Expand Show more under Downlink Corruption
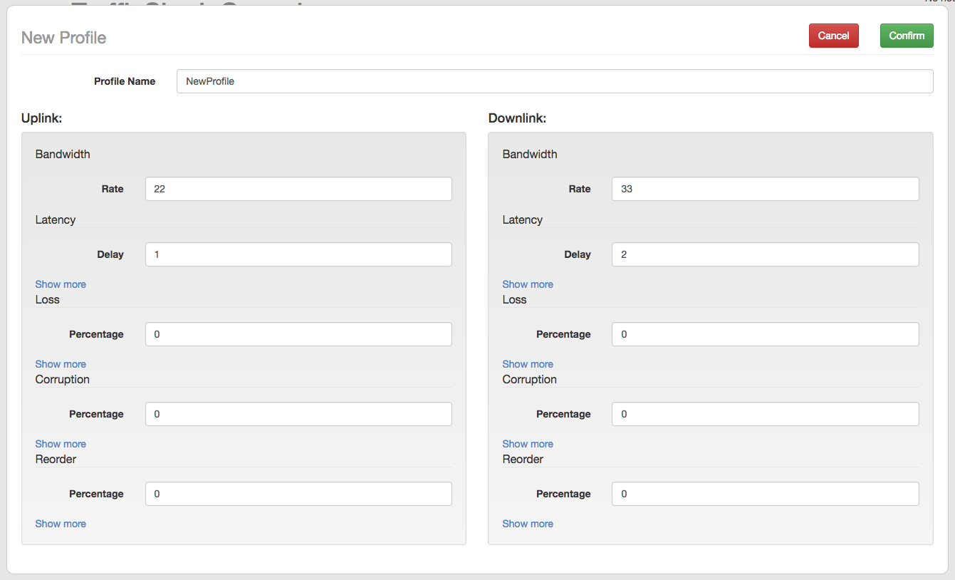Viewport: 955px width, 580px height. click(528, 444)
